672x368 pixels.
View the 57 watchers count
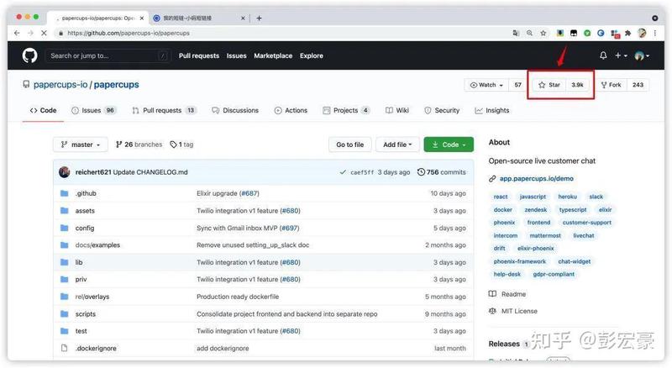(x=517, y=85)
